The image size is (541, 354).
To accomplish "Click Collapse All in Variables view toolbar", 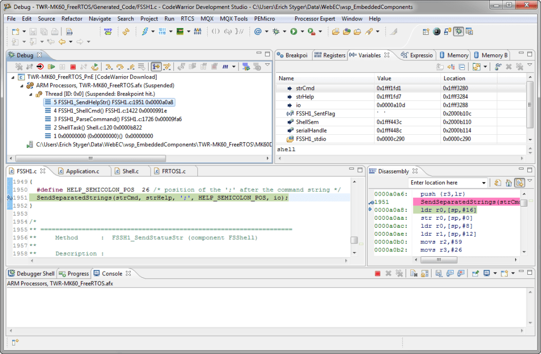I will (462, 67).
